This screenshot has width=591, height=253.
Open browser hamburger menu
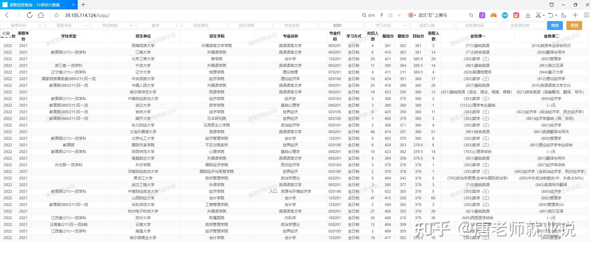(586, 15)
